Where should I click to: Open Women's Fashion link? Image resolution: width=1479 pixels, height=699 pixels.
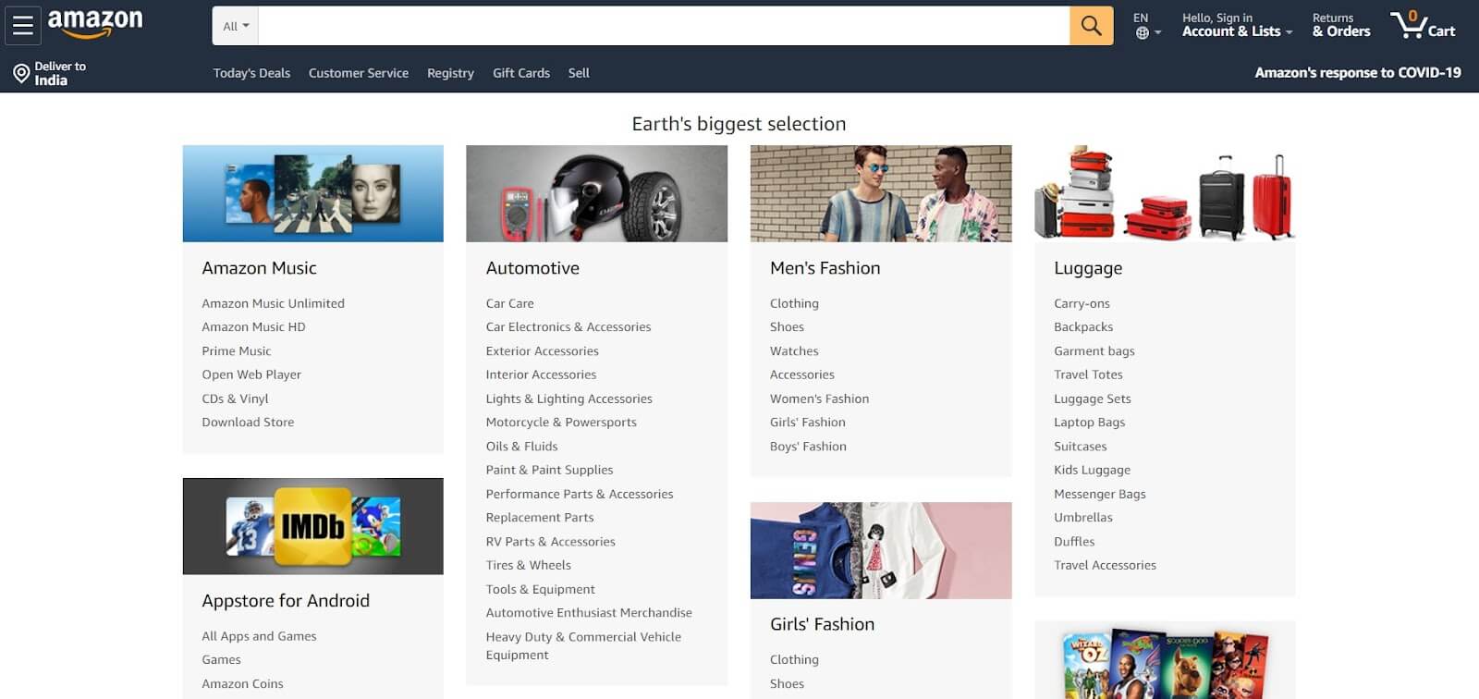point(820,399)
